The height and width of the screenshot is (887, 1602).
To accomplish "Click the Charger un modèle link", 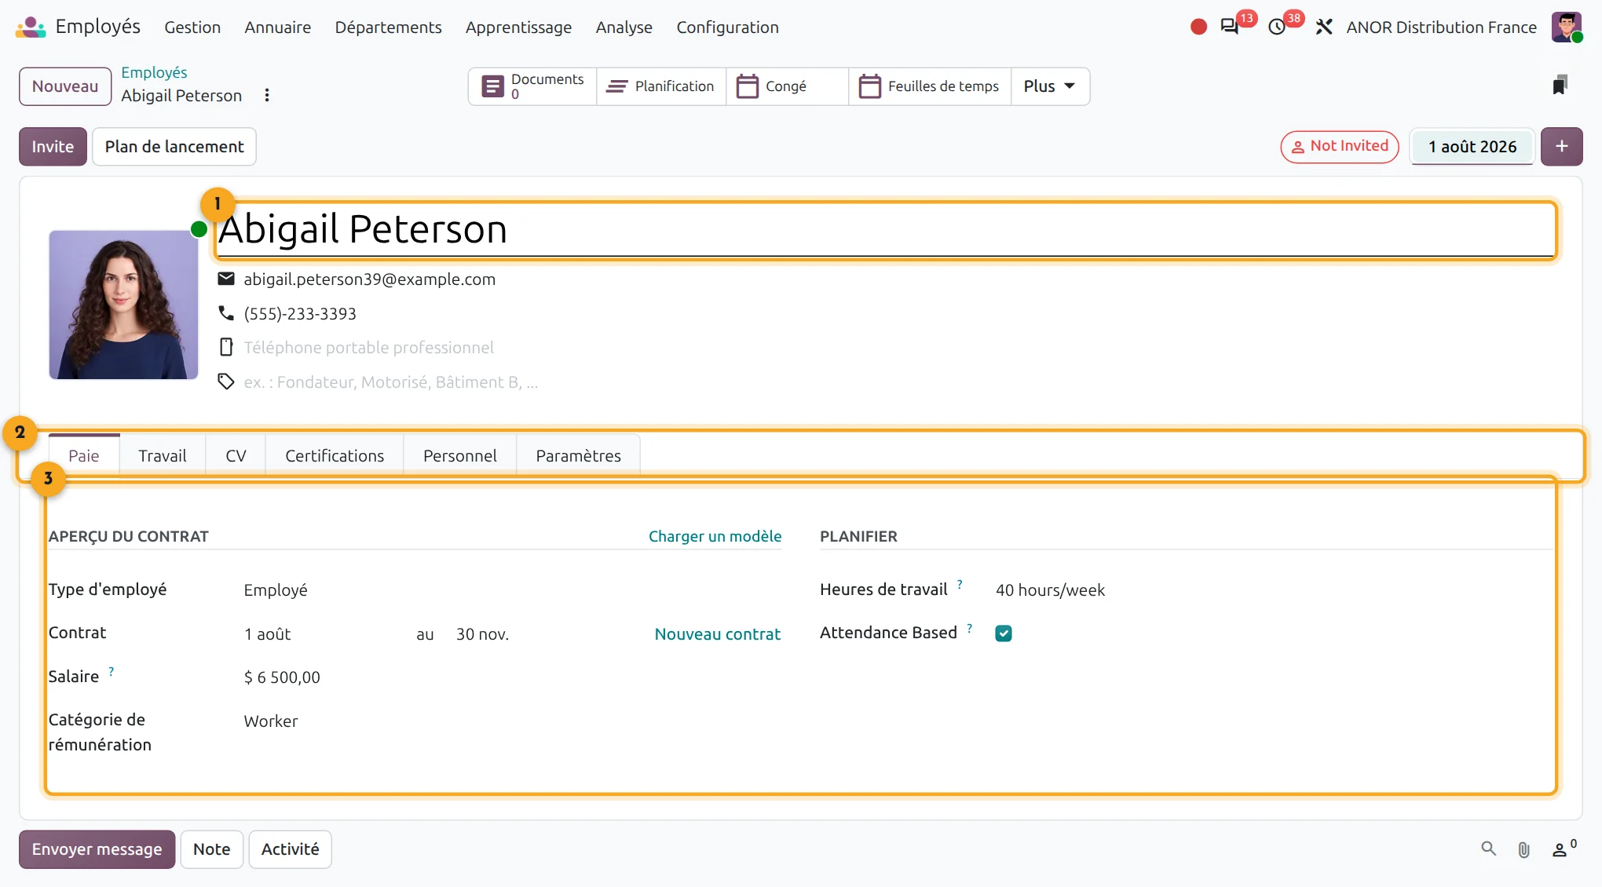I will [715, 536].
